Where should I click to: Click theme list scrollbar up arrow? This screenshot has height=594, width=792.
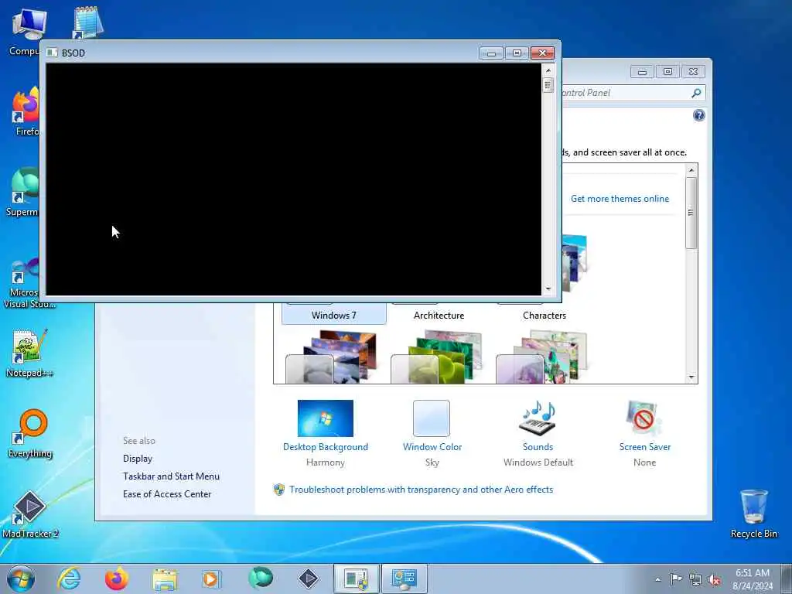[x=691, y=170]
